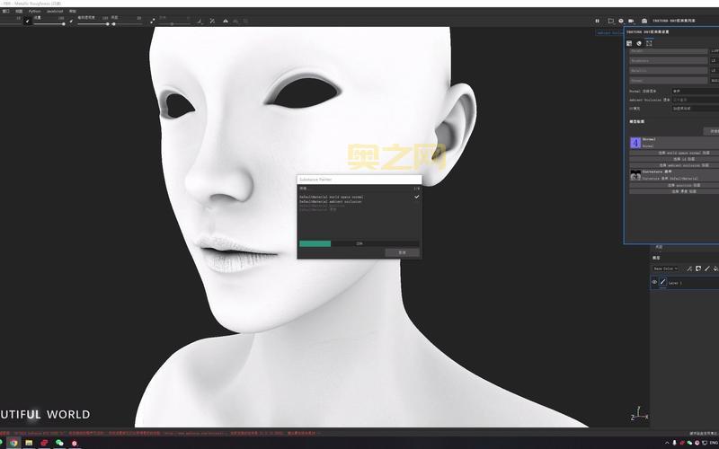Click the ENG input language indicator

(714, 443)
